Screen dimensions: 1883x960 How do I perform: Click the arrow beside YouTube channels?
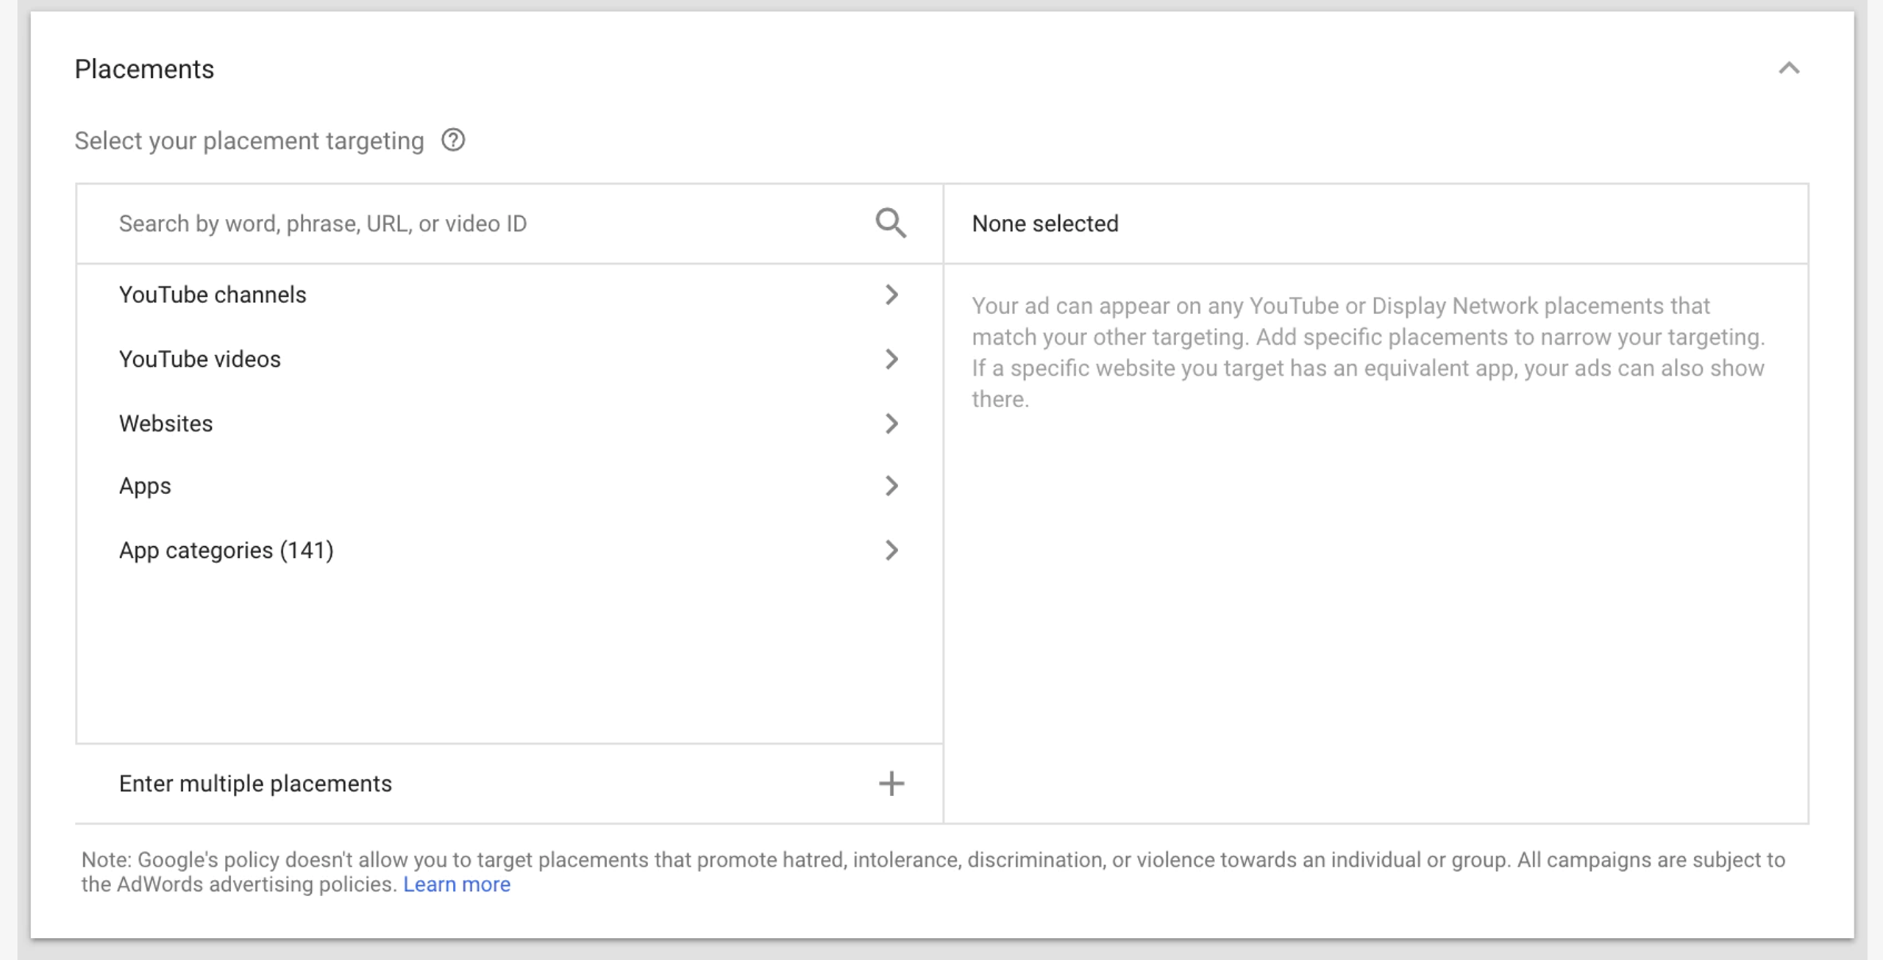click(x=891, y=295)
